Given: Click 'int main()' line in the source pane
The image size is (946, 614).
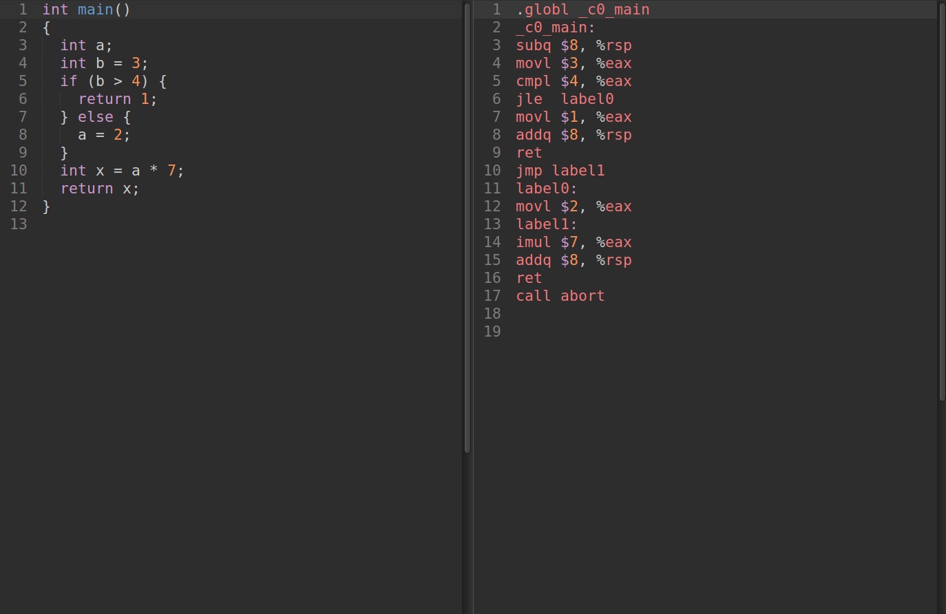Looking at the screenshot, I should tap(86, 10).
